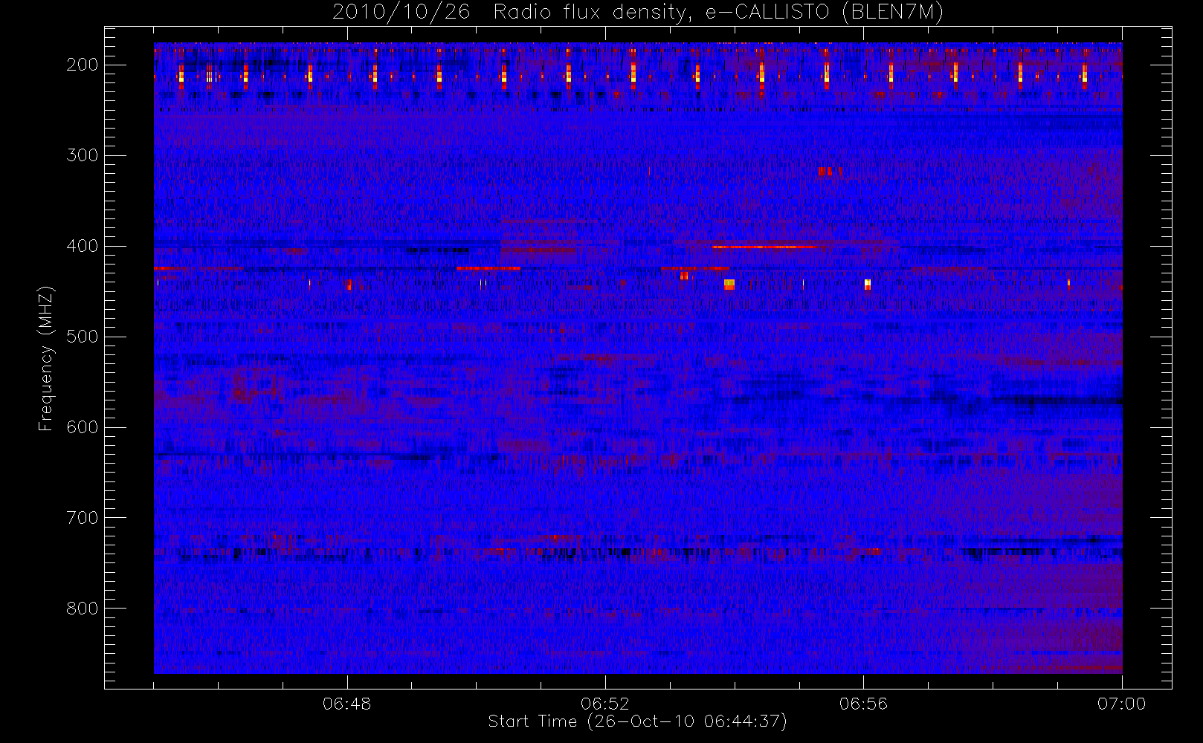Select the 600 frequency tick label
Screen dimensions: 1203x743
coord(83,427)
